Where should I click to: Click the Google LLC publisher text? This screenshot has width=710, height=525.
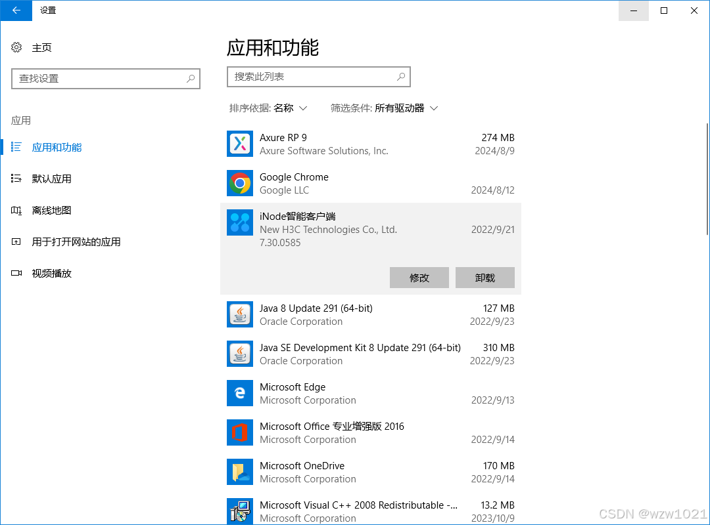tap(285, 190)
